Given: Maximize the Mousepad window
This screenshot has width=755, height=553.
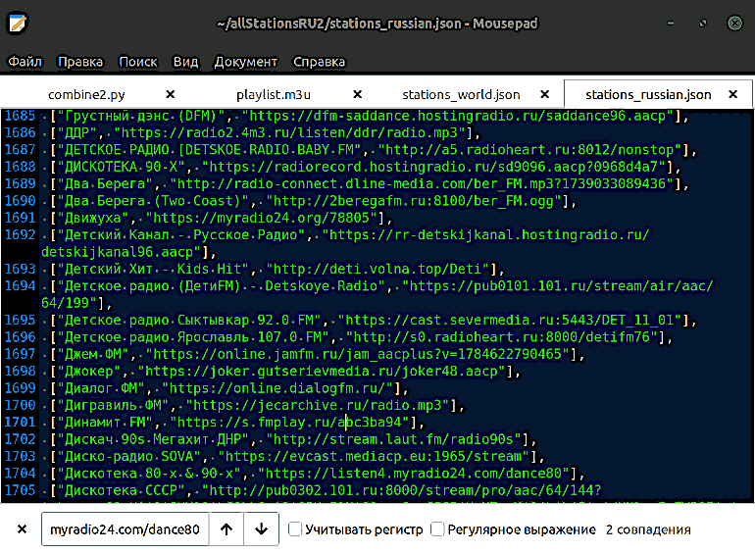Looking at the screenshot, I should [x=703, y=24].
